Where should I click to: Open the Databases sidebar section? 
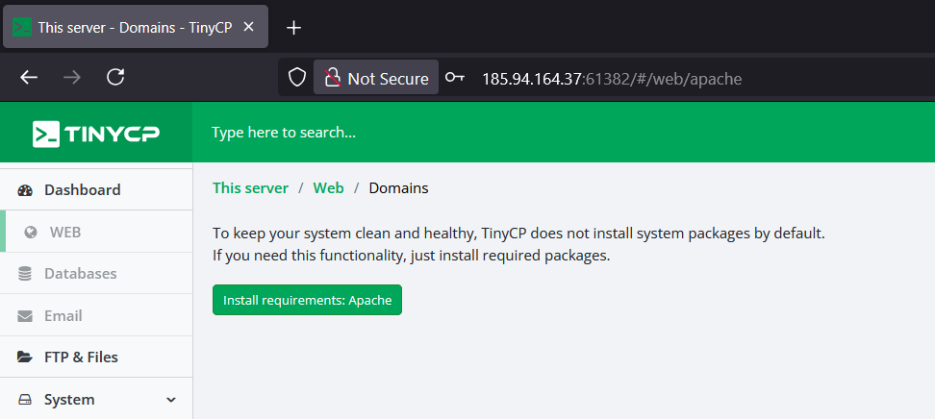(x=96, y=274)
